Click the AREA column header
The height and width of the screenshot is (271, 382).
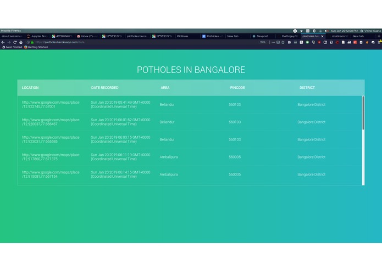coord(165,88)
